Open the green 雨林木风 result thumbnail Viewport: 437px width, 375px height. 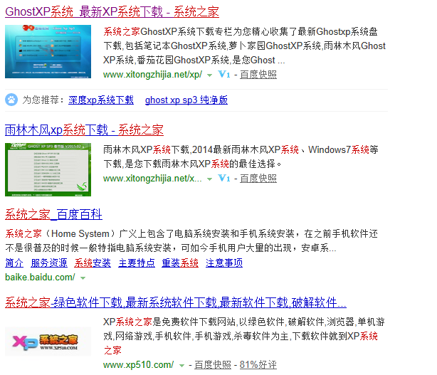click(48, 169)
